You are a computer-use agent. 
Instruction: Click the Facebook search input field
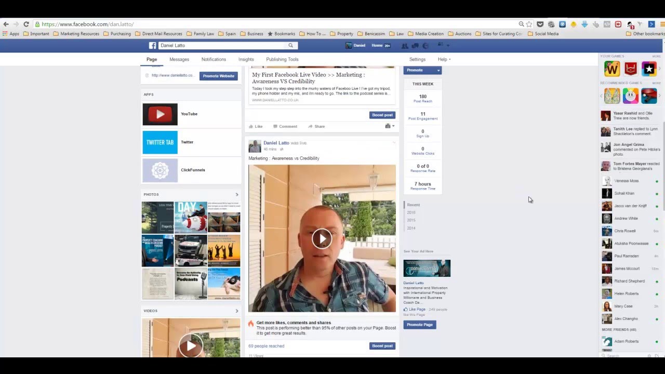click(222, 45)
